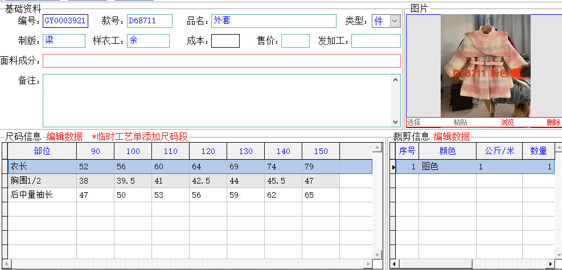Click the size table horizontal scrollbar left arrow
Screen dimensions: 562x270
(x=5, y=264)
